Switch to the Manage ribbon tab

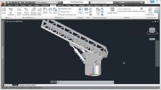pyautogui.click(x=82, y=5)
